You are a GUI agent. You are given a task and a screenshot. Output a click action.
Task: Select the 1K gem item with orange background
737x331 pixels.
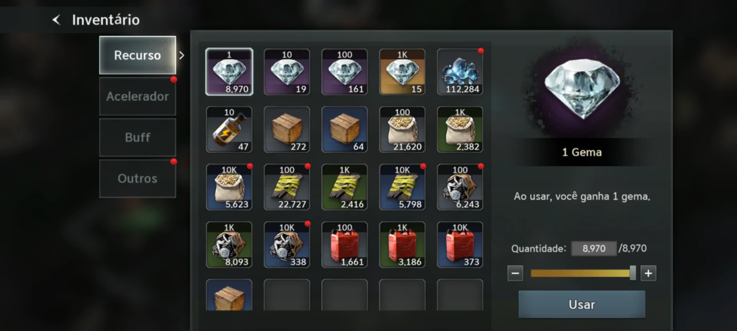tap(402, 72)
